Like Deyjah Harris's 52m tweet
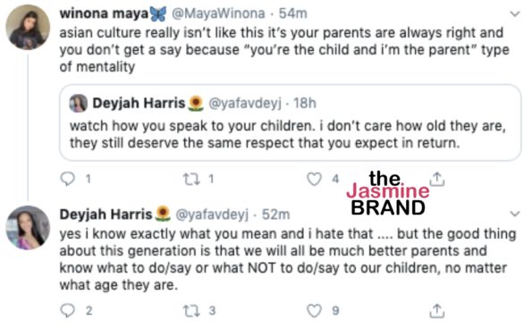This screenshot has width=532, height=329. [314, 311]
